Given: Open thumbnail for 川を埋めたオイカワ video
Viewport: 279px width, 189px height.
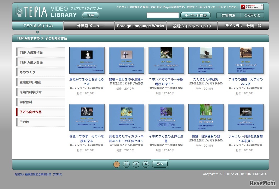Looking at the screenshot, I should [x=127, y=117].
